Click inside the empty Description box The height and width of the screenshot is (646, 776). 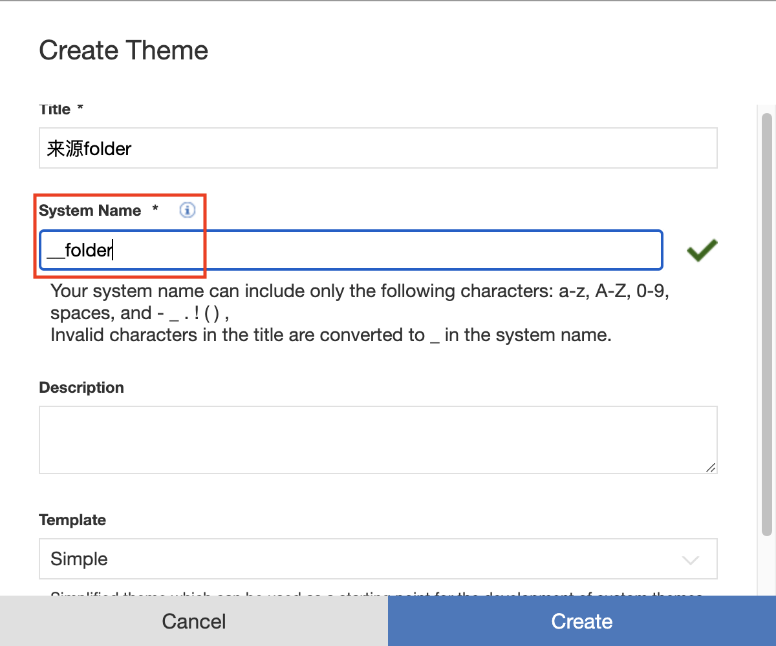pos(378,439)
